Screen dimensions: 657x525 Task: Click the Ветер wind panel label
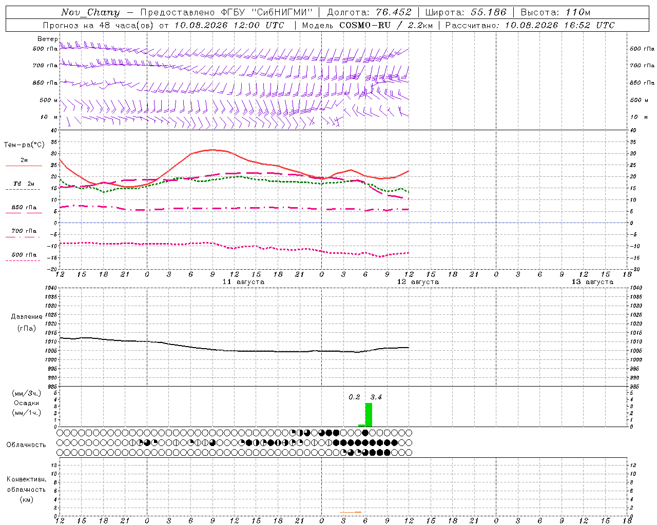[47, 39]
